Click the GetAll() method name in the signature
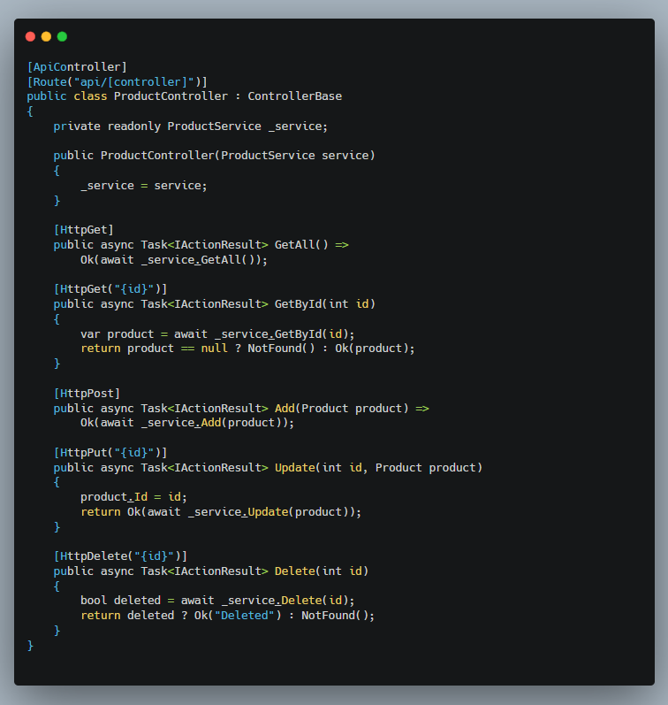 (301, 245)
